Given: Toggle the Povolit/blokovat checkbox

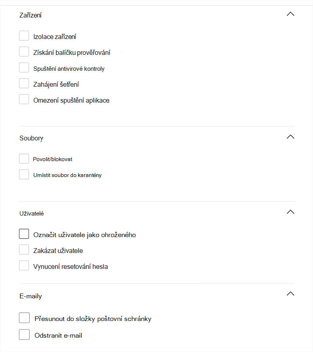Looking at the screenshot, I should pyautogui.click(x=24, y=159).
